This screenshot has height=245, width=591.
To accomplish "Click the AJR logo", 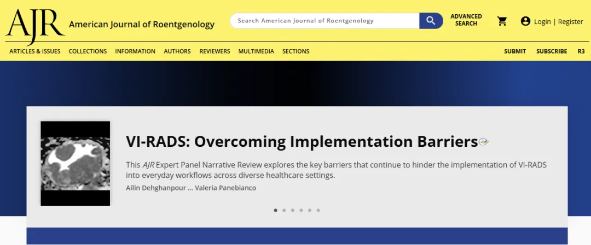I will [x=34, y=27].
